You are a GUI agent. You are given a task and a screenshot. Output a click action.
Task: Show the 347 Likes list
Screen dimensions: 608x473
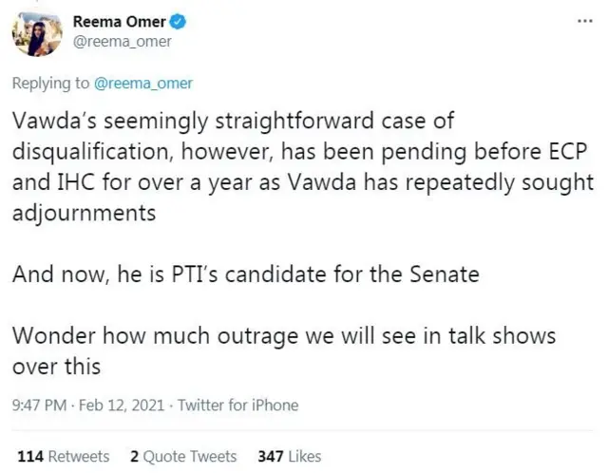pyautogui.click(x=289, y=456)
